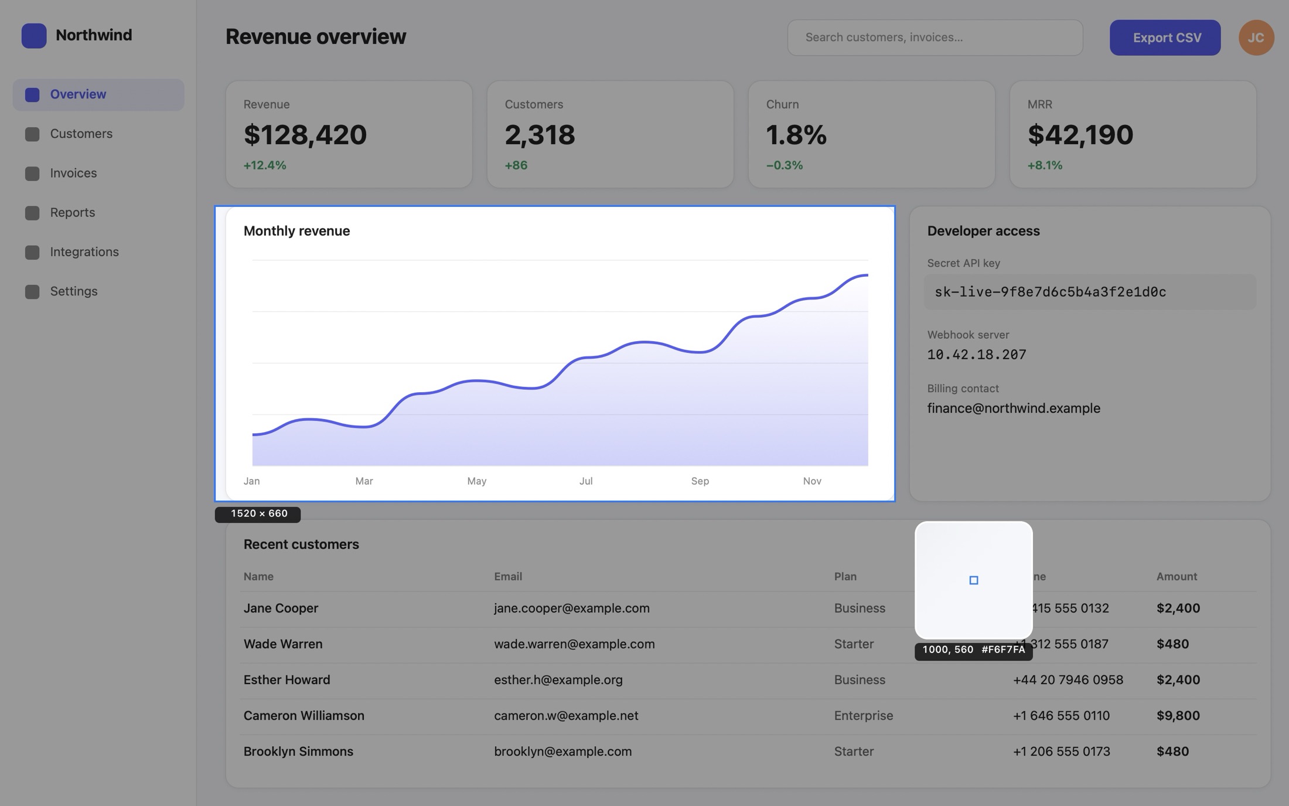The width and height of the screenshot is (1289, 806).
Task: Click the Email column header
Action: tap(507, 577)
